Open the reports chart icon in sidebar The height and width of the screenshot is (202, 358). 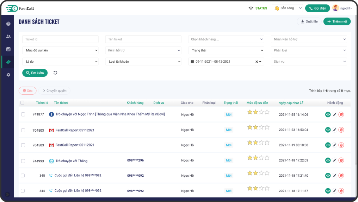pos(8,49)
